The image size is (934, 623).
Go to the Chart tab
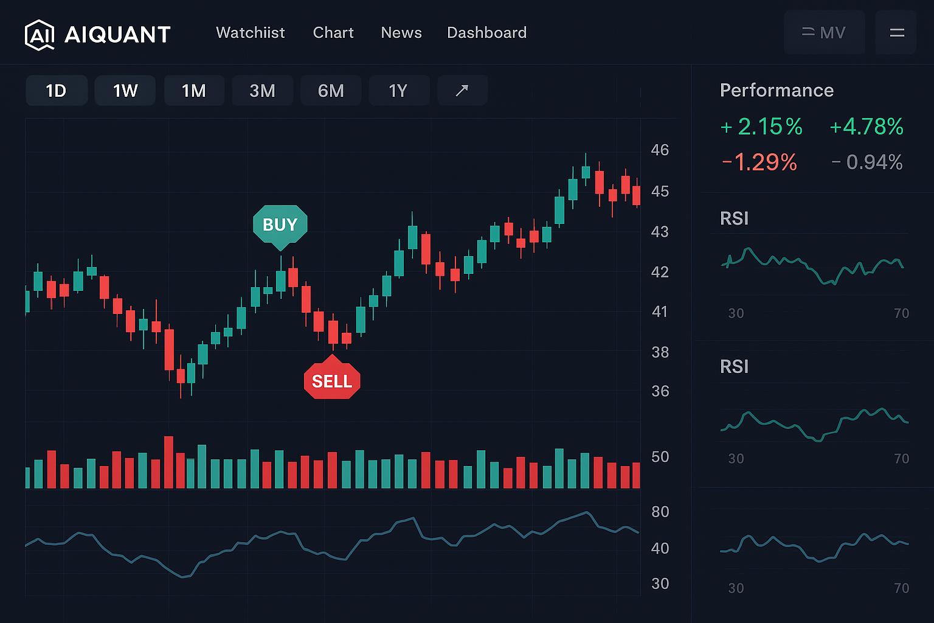(333, 33)
